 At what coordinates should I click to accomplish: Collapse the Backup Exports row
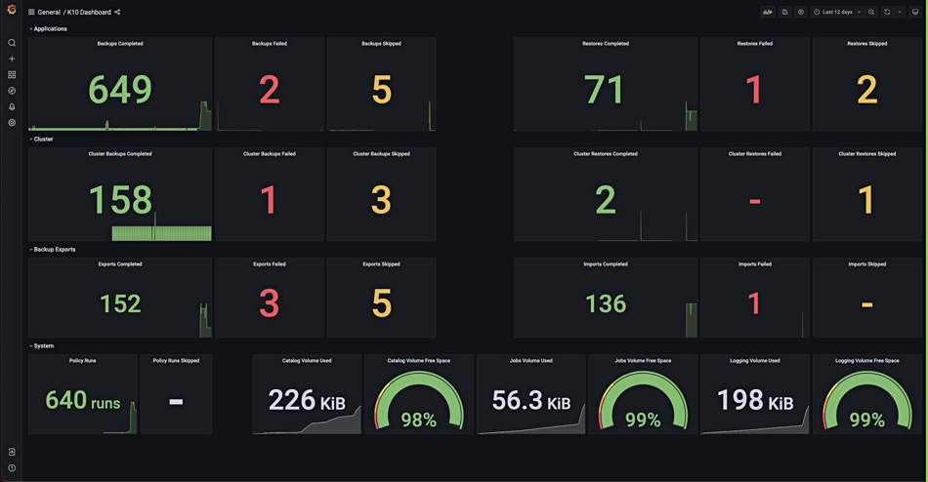click(52, 249)
